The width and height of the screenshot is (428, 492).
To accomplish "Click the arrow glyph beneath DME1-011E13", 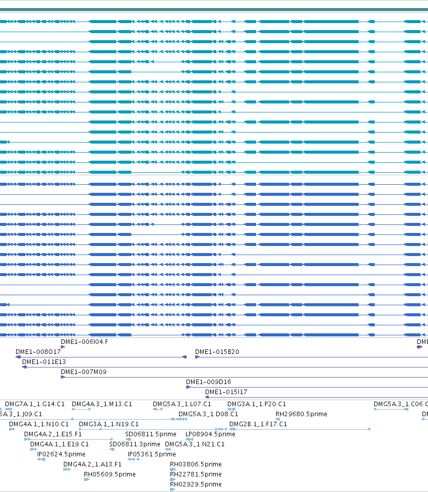I will (24, 367).
